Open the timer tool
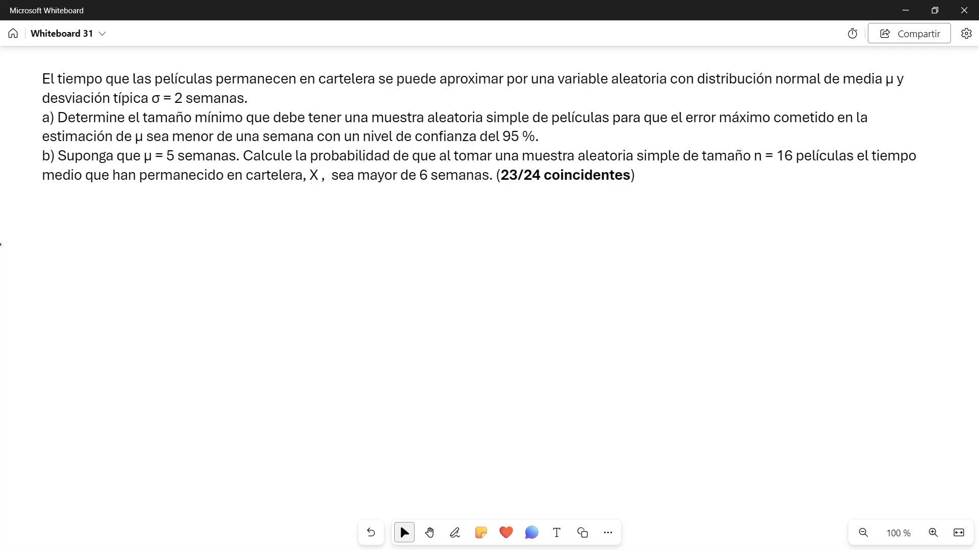Viewport: 979px width, 550px height. click(853, 34)
